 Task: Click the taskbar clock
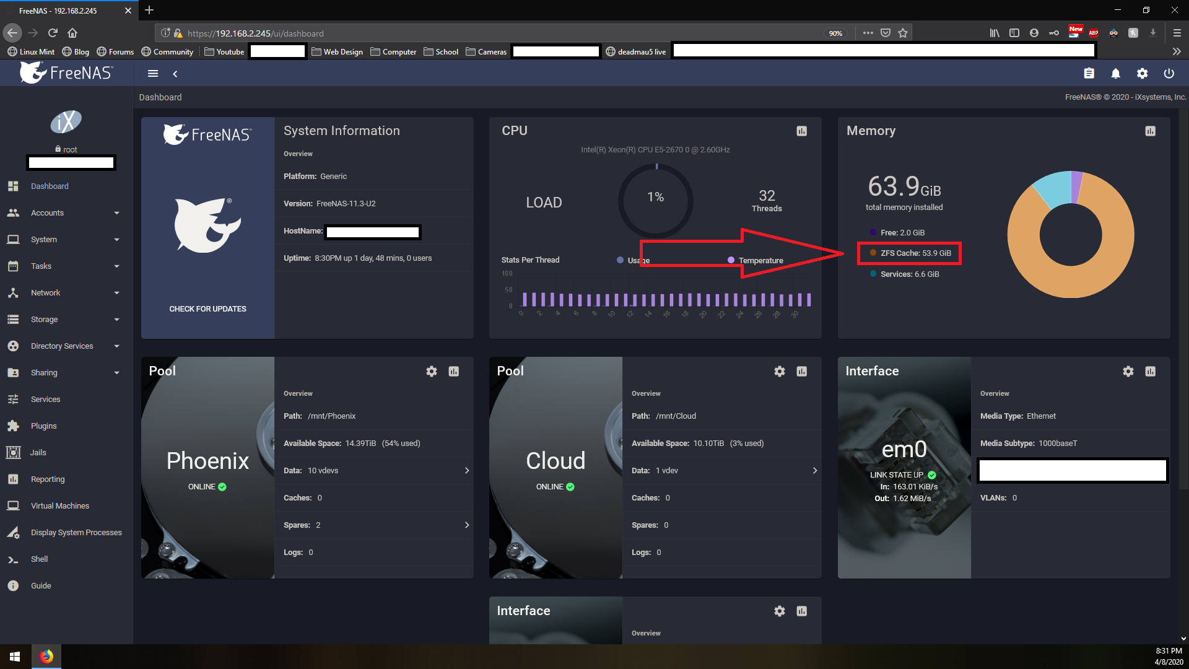(x=1168, y=657)
